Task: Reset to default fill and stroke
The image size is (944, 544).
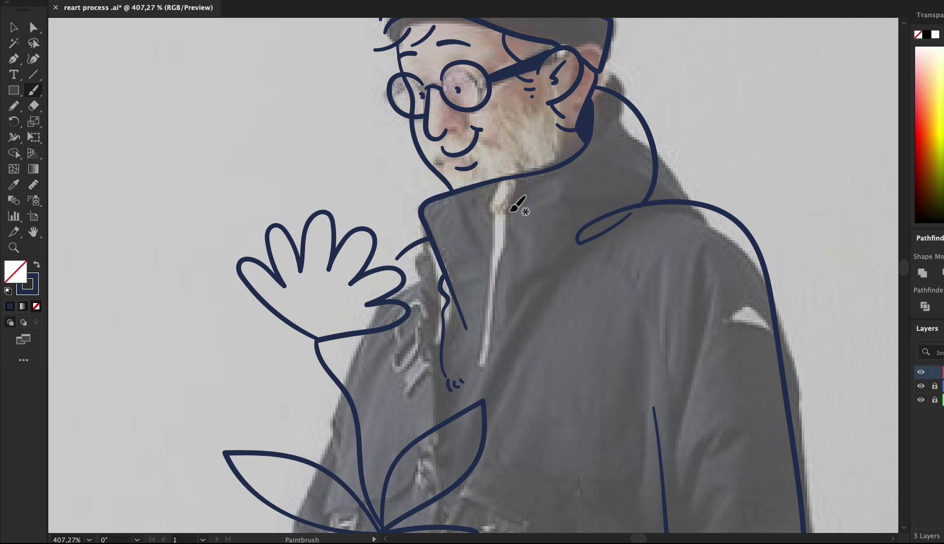Action: pos(8,291)
